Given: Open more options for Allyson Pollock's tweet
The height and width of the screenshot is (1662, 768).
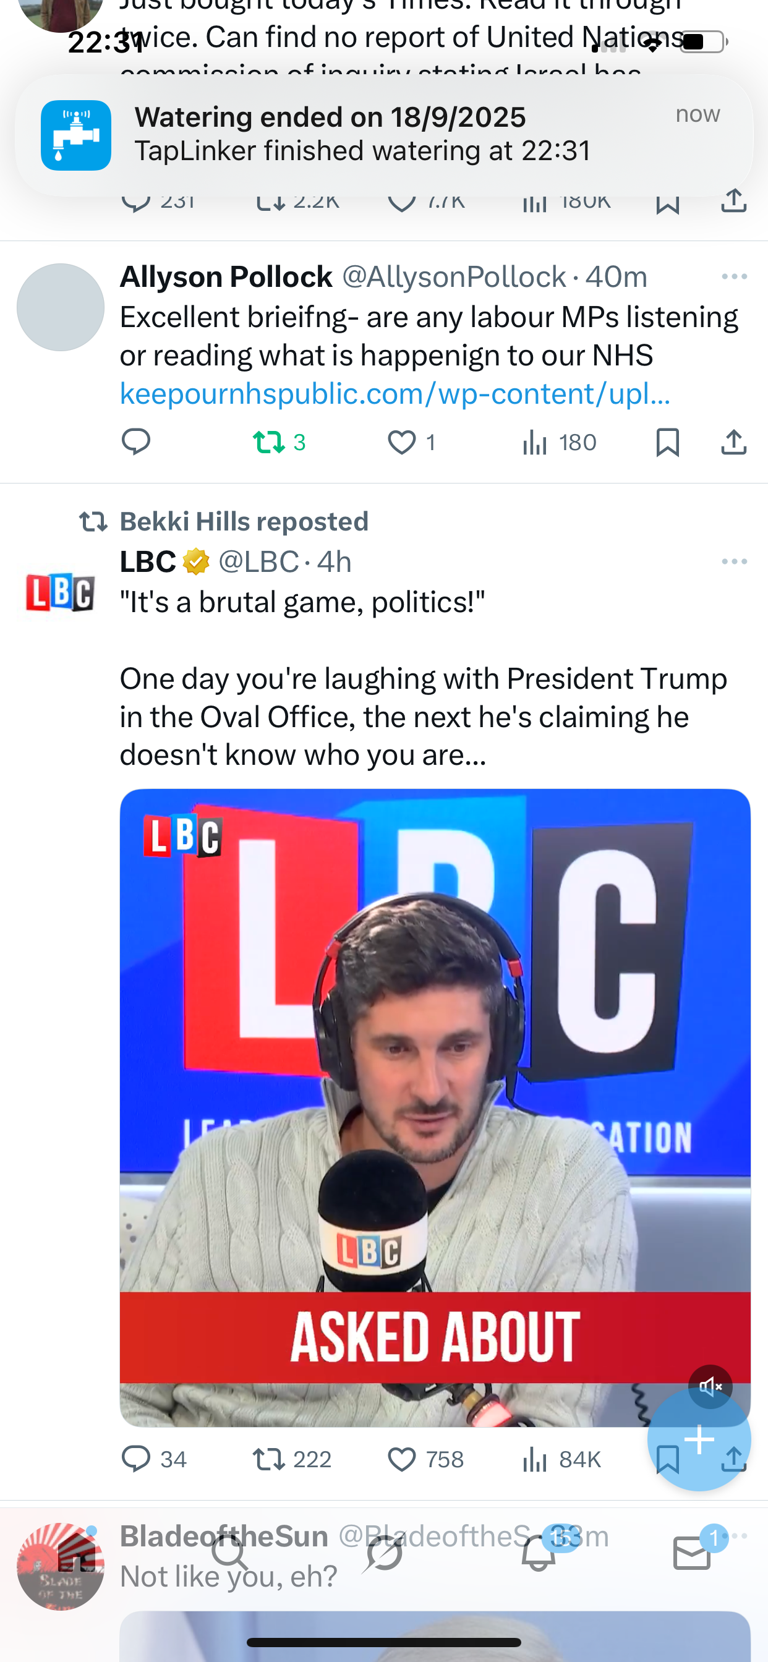Looking at the screenshot, I should [x=734, y=277].
